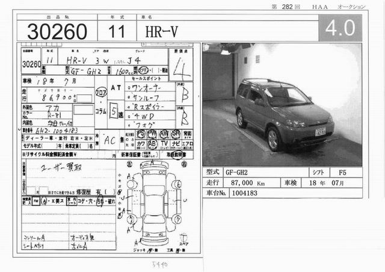Click handwritten number at page bottom
The width and height of the screenshot is (385, 272).
click(x=160, y=265)
